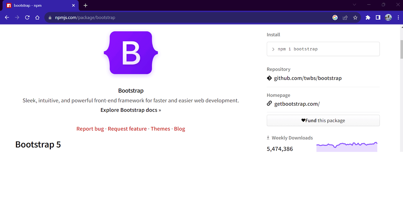Screen dimensions: 403x211
Task: Share this page via the share icon
Action: tap(345, 17)
